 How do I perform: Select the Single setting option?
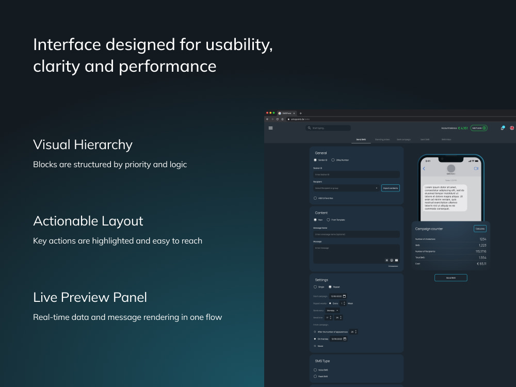pyautogui.click(x=315, y=287)
